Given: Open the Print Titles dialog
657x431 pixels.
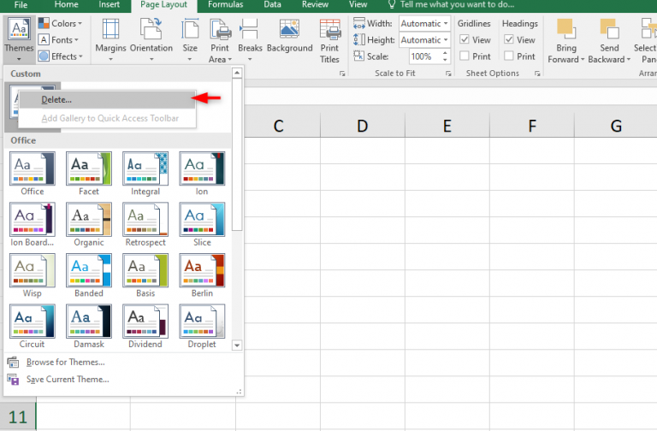Looking at the screenshot, I should (329, 41).
